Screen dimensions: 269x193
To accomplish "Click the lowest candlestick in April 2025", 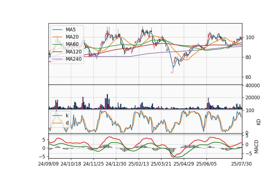I will pos(173,70).
